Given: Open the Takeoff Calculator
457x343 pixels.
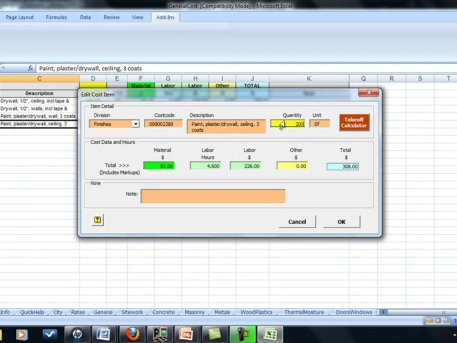Looking at the screenshot, I should 354,123.
